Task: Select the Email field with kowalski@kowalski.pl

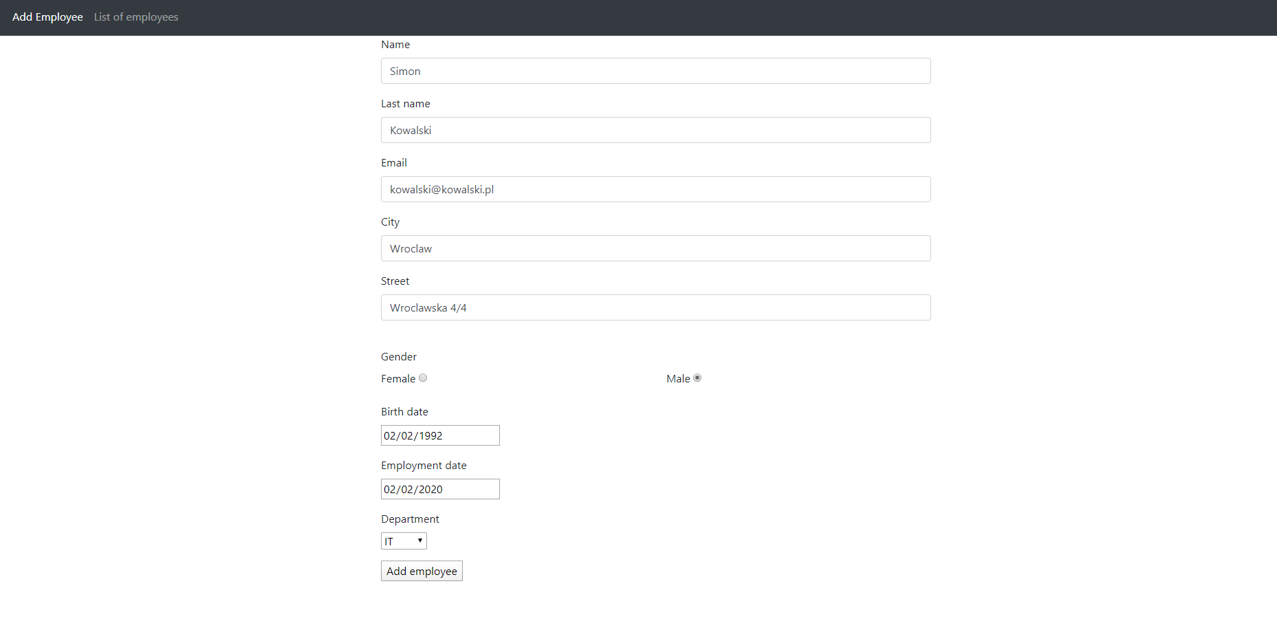Action: click(x=655, y=189)
